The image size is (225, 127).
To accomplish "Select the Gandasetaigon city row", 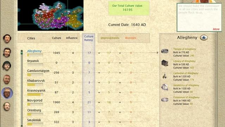I will tap(87, 72).
